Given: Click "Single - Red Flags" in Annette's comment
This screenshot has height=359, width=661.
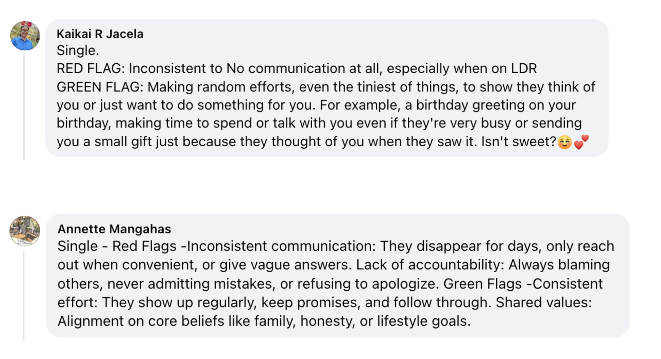Looking at the screenshot, I should point(117,246).
